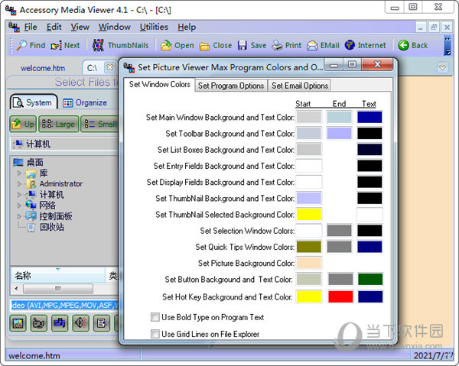Image resolution: width=459 pixels, height=366 pixels.
Task: Enable Use Bold Type on Program Text
Action: 155,317
